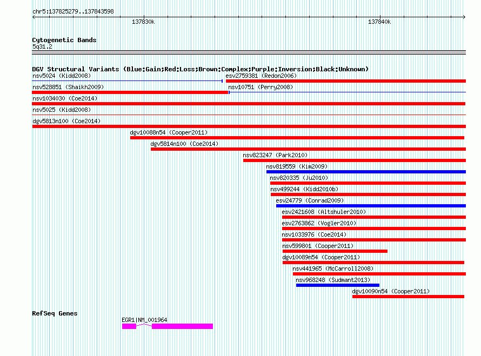This screenshot has height=356, width=481.
Task: Select nsv823247 (Park2010) variant
Action: (275, 155)
